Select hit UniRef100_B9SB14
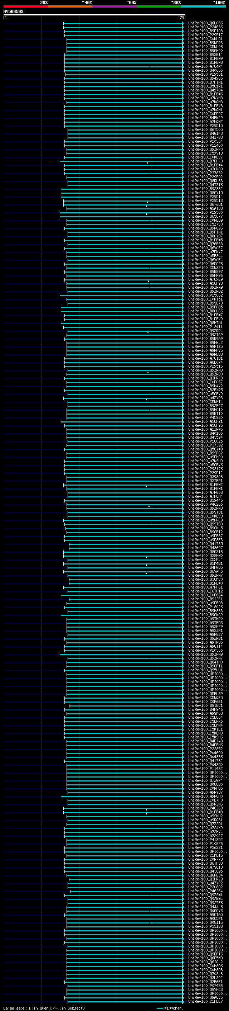Viewport: 229px width, 1011px height. [x=205, y=55]
